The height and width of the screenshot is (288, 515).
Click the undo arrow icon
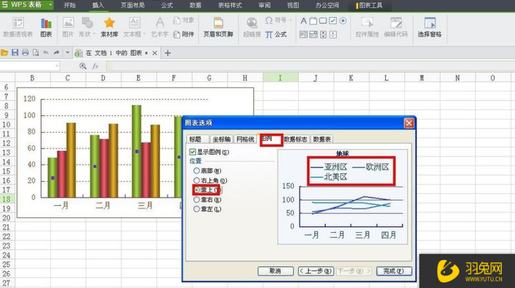tap(46, 53)
